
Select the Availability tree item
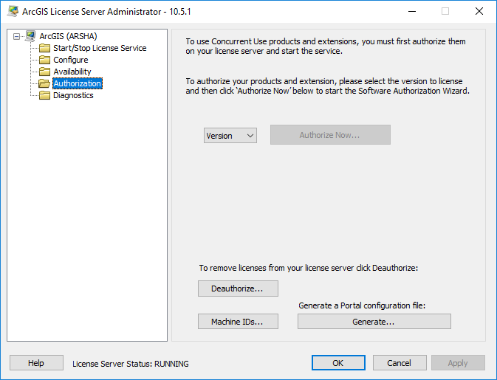click(72, 72)
